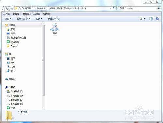163x123 pixels.
Task: Click the Zapya folder icon
Action: [8, 46]
